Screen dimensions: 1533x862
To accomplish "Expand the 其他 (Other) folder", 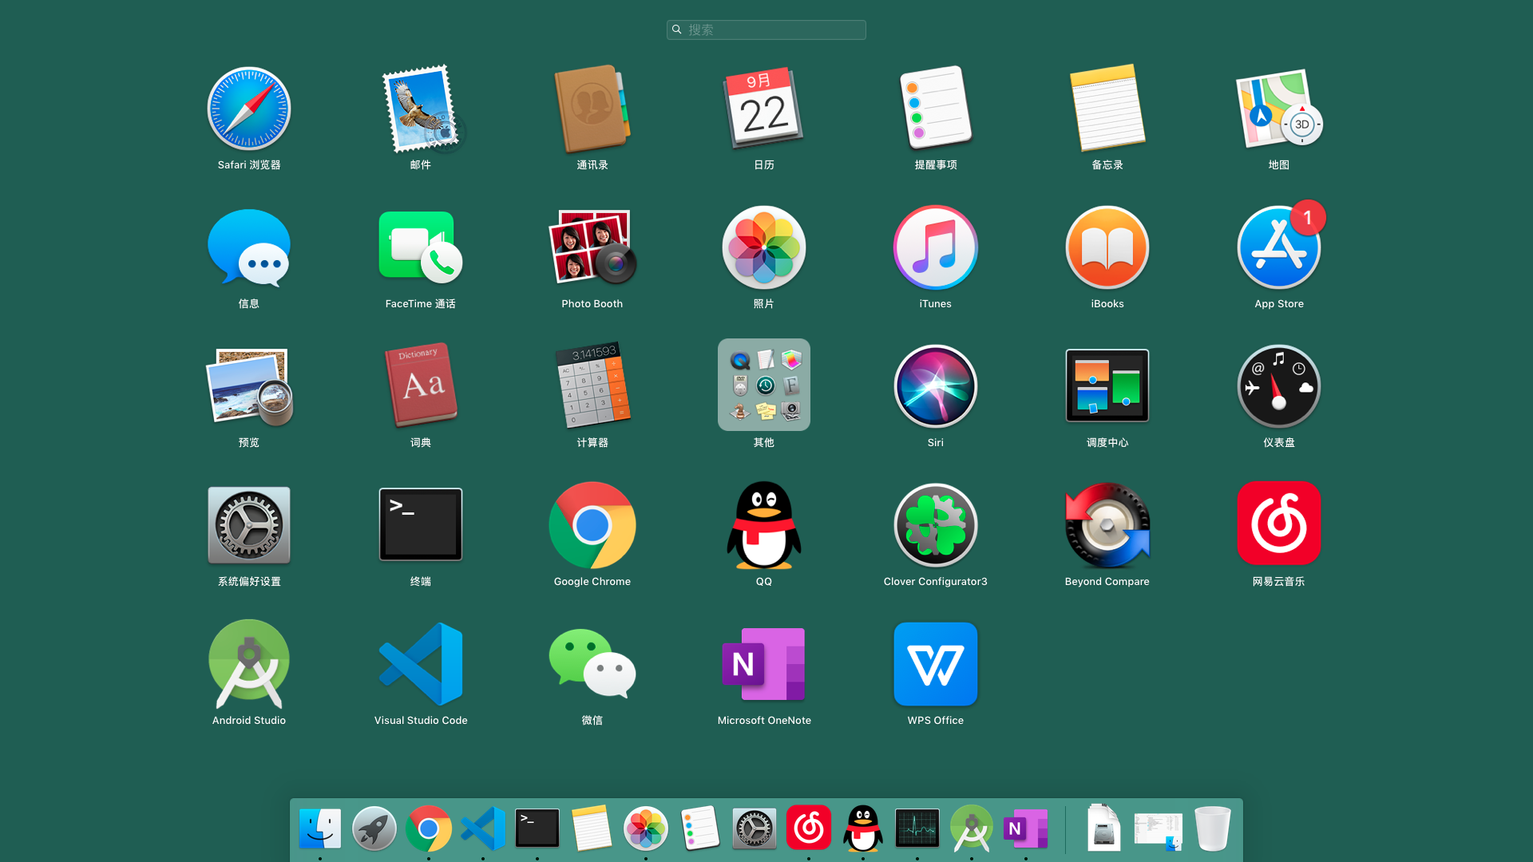I will point(764,385).
